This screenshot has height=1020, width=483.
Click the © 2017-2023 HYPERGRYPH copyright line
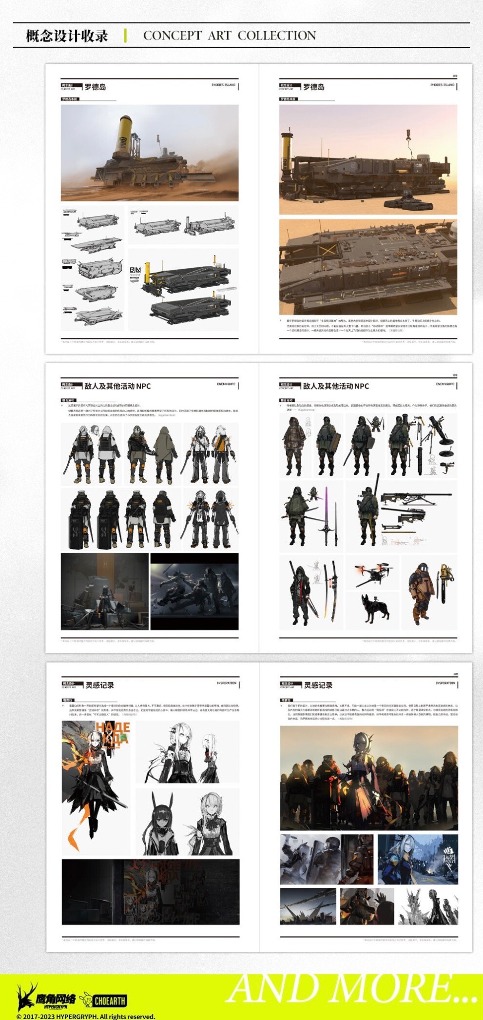pyautogui.click(x=86, y=1016)
